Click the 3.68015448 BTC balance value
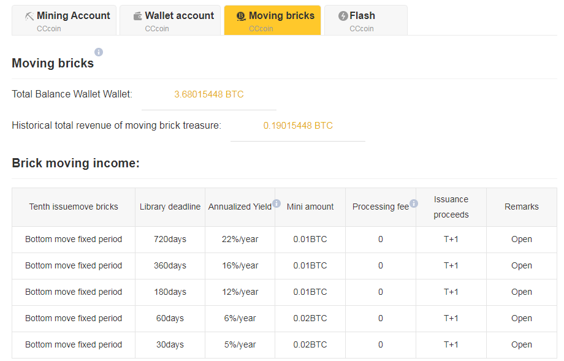Viewport: 564px width, 361px height. pos(209,94)
